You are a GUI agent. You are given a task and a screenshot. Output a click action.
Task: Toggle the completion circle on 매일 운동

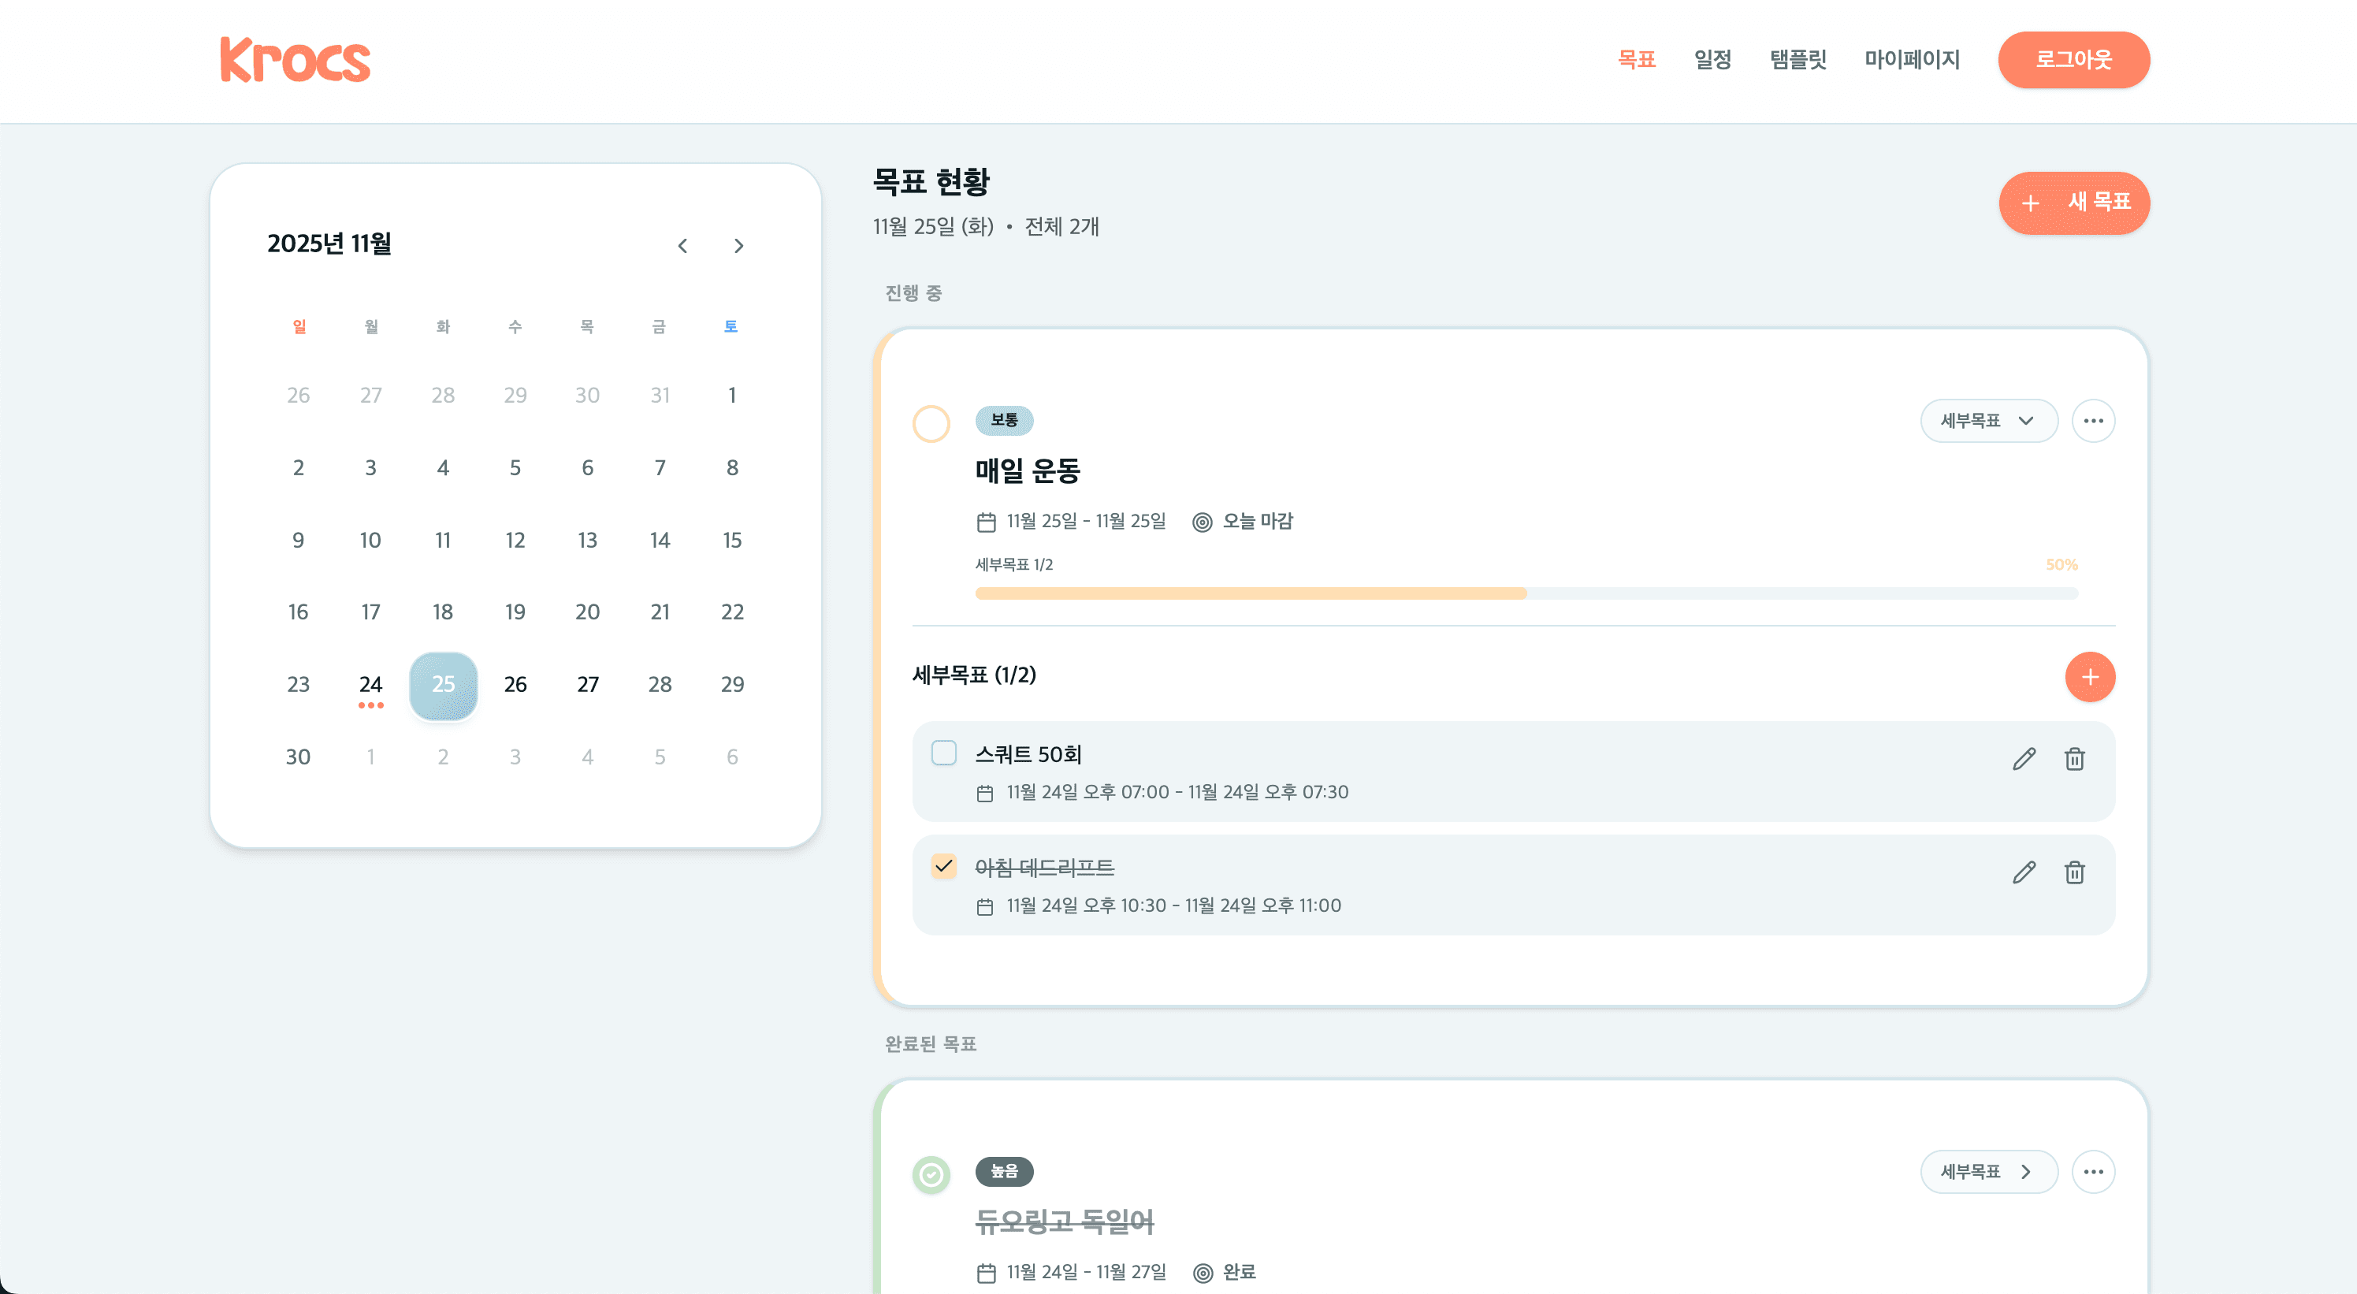coord(931,424)
